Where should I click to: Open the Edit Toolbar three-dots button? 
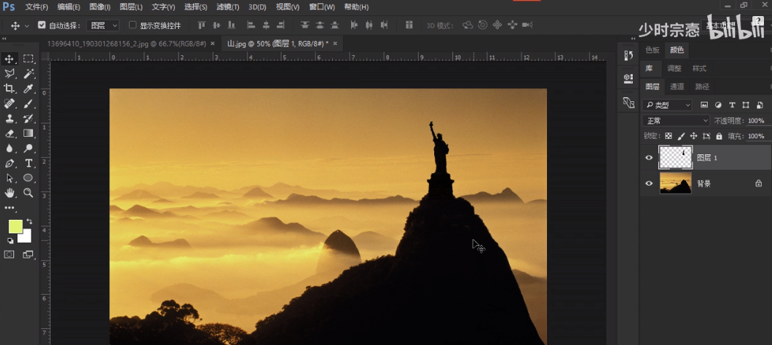coord(9,207)
